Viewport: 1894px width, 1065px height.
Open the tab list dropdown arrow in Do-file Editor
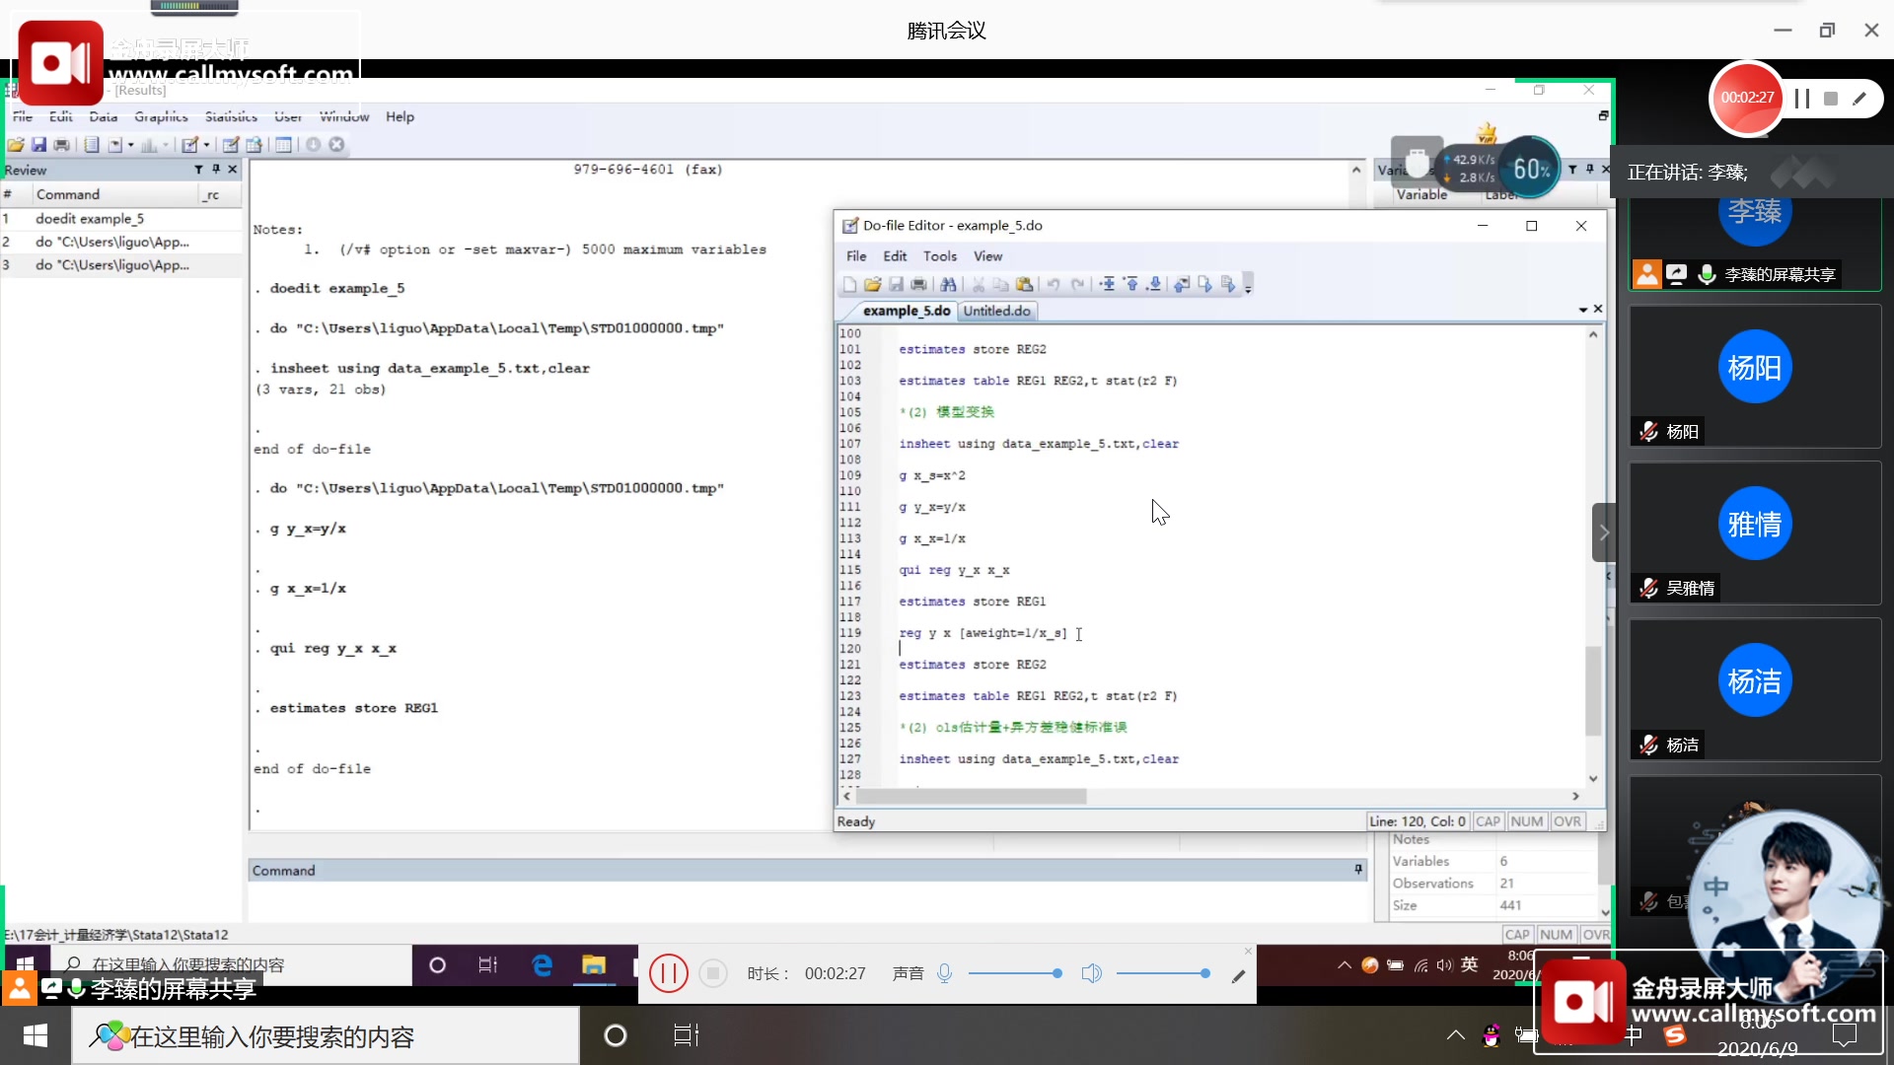(1582, 311)
